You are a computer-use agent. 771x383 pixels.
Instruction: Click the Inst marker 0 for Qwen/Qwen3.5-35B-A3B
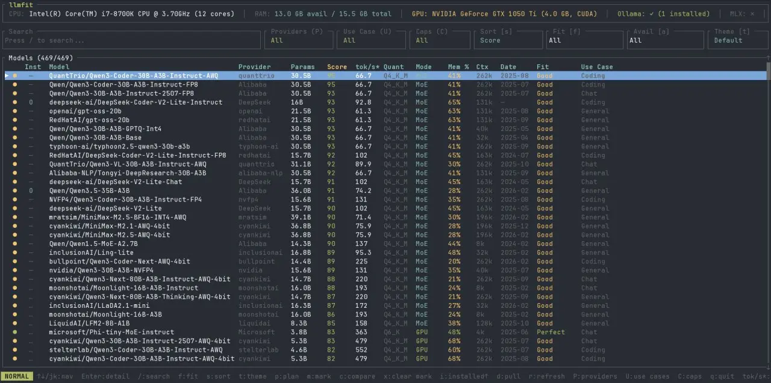[x=31, y=191]
